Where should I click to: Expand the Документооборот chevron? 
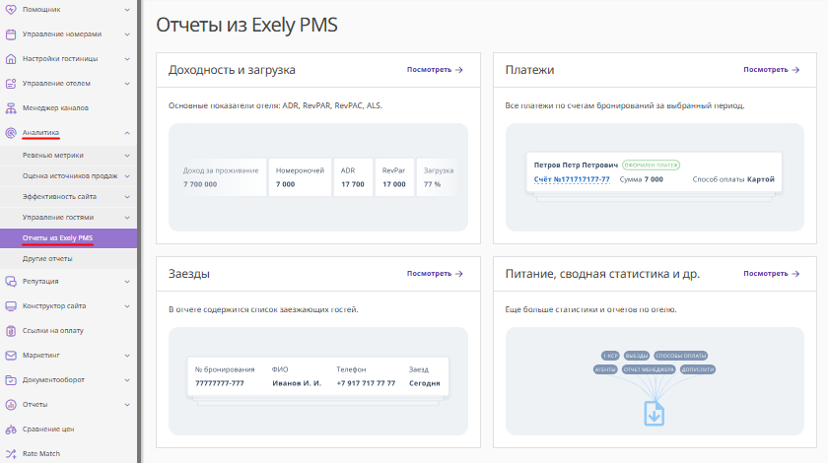(x=127, y=380)
